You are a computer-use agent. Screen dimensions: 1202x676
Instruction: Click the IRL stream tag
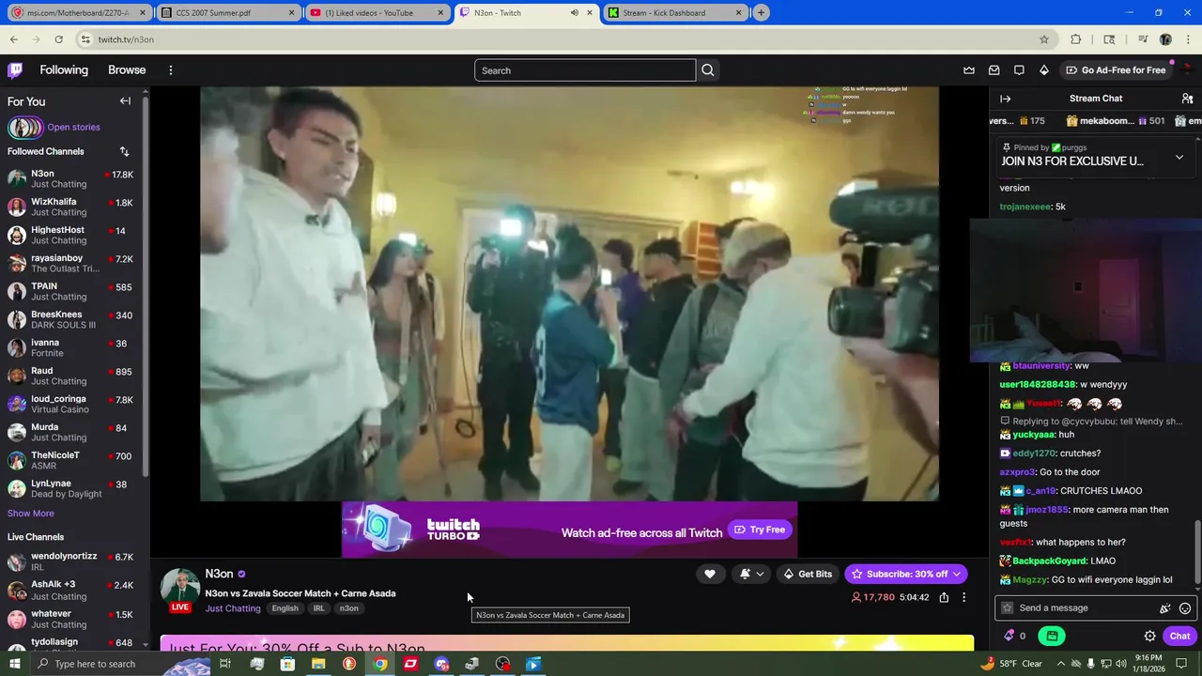click(319, 608)
